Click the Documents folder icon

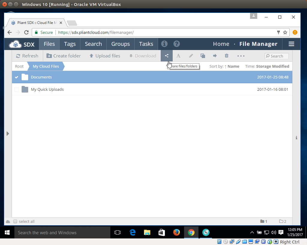click(25, 77)
